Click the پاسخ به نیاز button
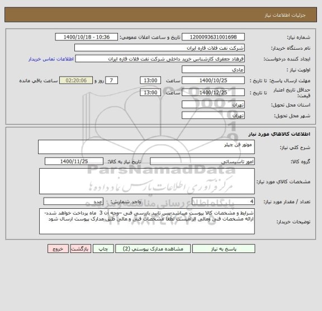Viewport: 322px width, 311px height. coord(224,248)
